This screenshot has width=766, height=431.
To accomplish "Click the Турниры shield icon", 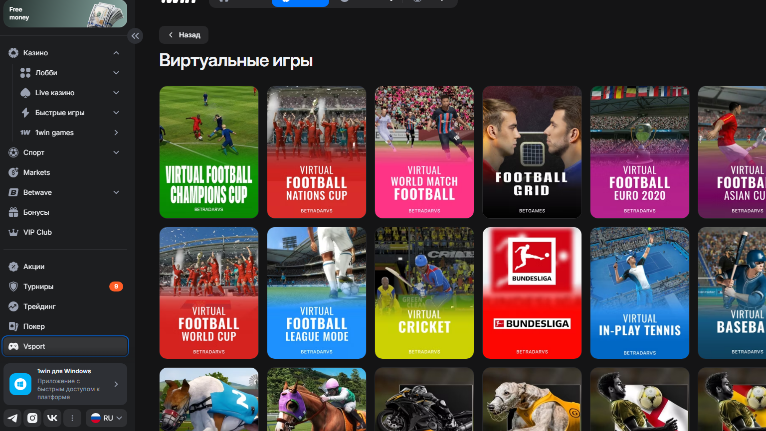I will pos(13,287).
